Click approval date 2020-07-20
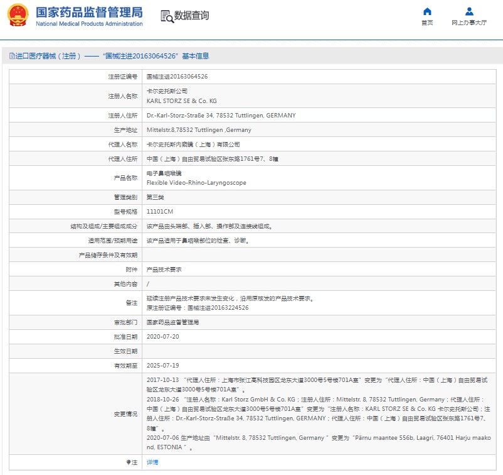503x475 pixels. pyautogui.click(x=162, y=336)
